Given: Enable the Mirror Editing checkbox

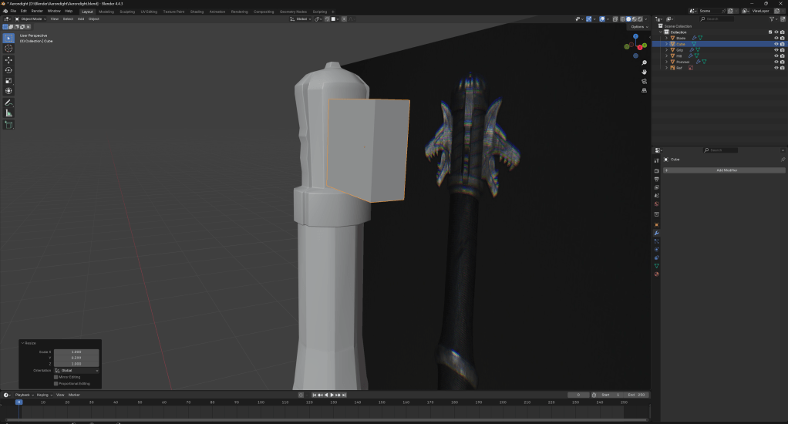Looking at the screenshot, I should pos(56,377).
